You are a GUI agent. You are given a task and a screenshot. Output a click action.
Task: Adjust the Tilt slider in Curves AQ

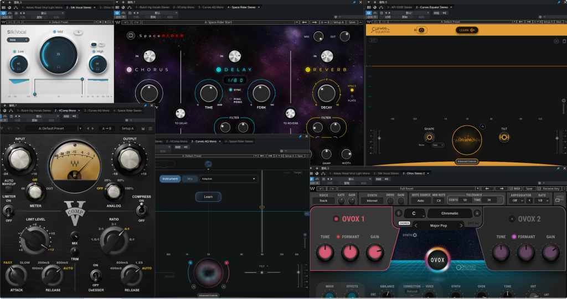(x=262, y=272)
